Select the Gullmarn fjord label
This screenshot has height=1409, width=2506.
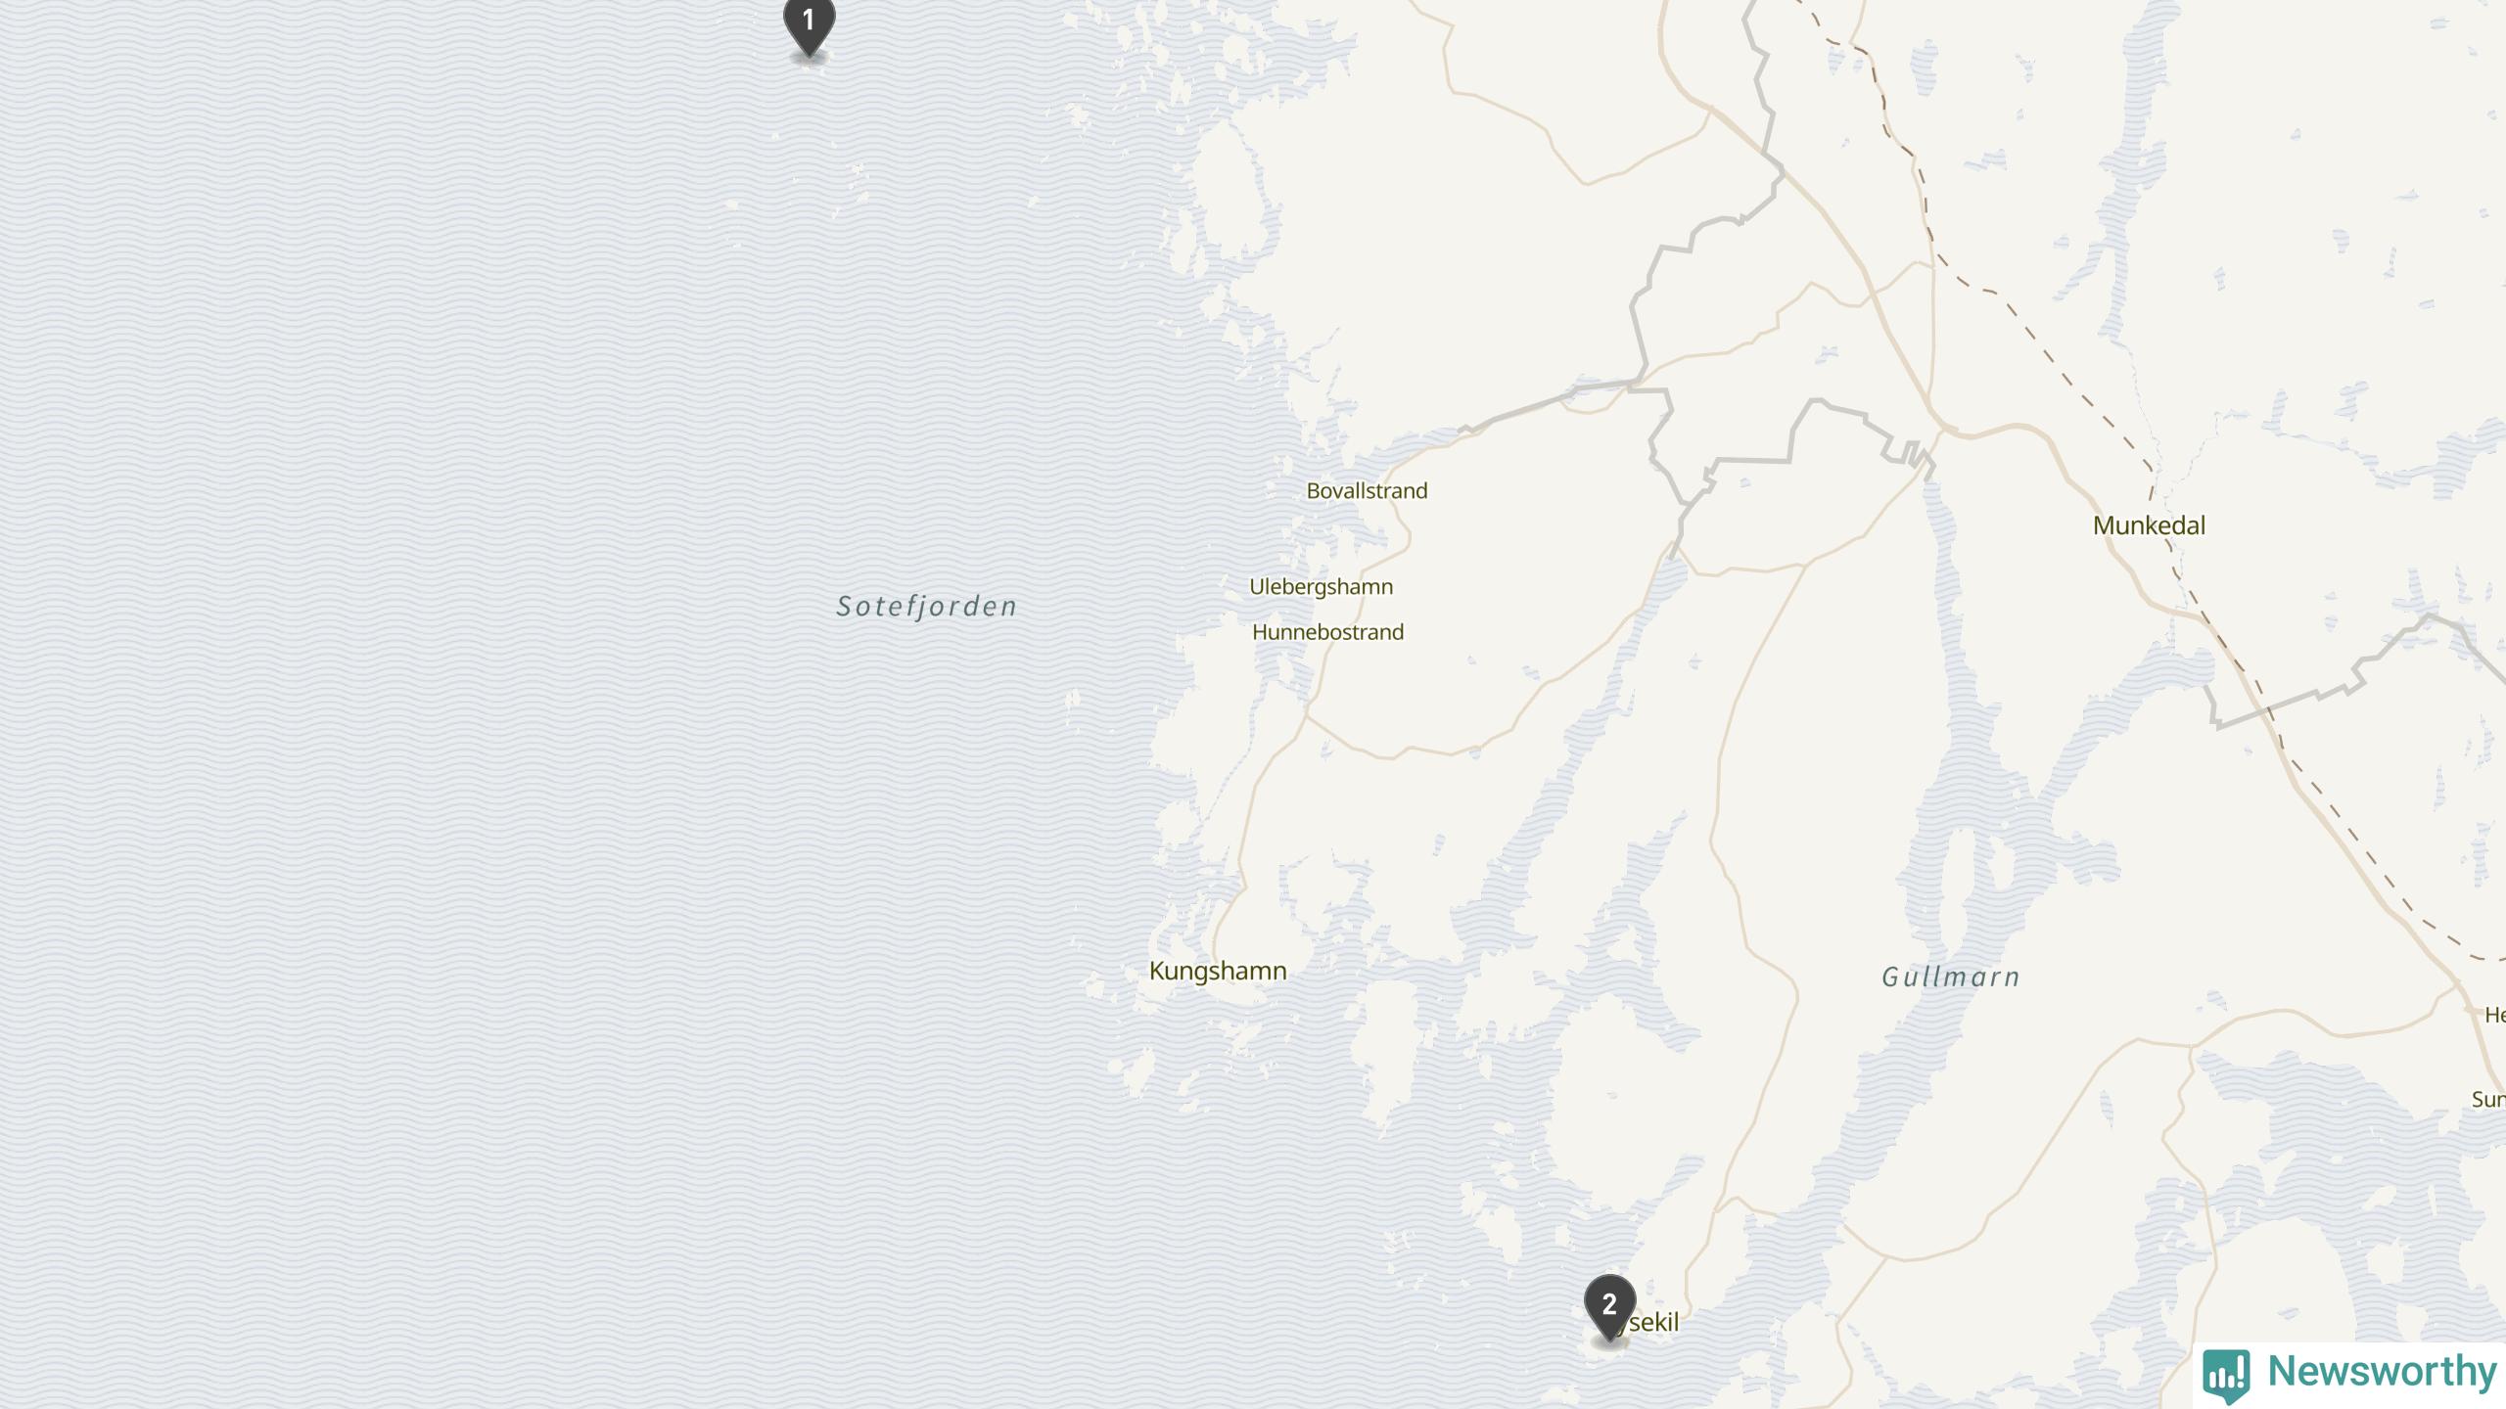click(x=1950, y=977)
